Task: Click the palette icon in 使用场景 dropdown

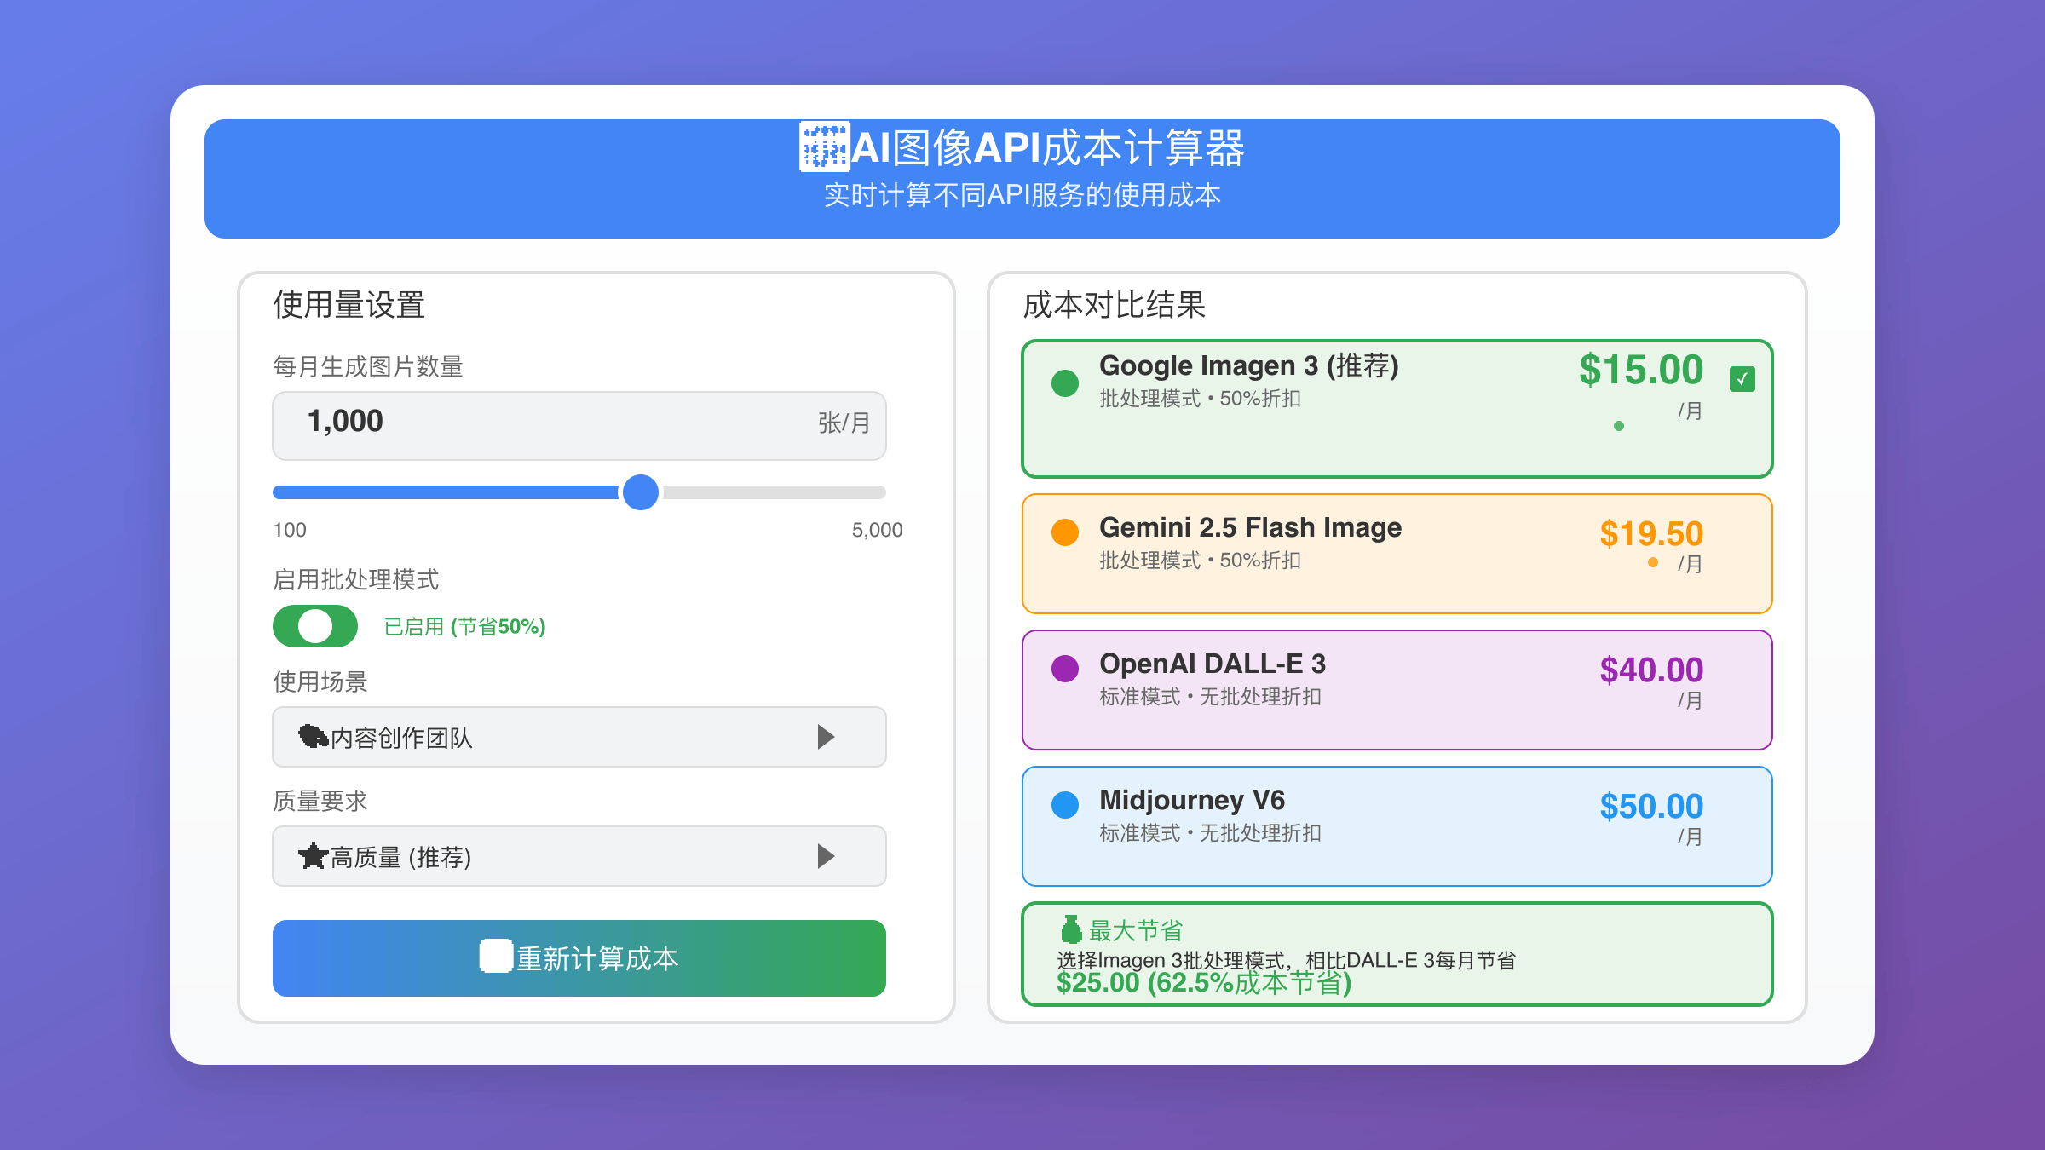Action: tap(314, 737)
